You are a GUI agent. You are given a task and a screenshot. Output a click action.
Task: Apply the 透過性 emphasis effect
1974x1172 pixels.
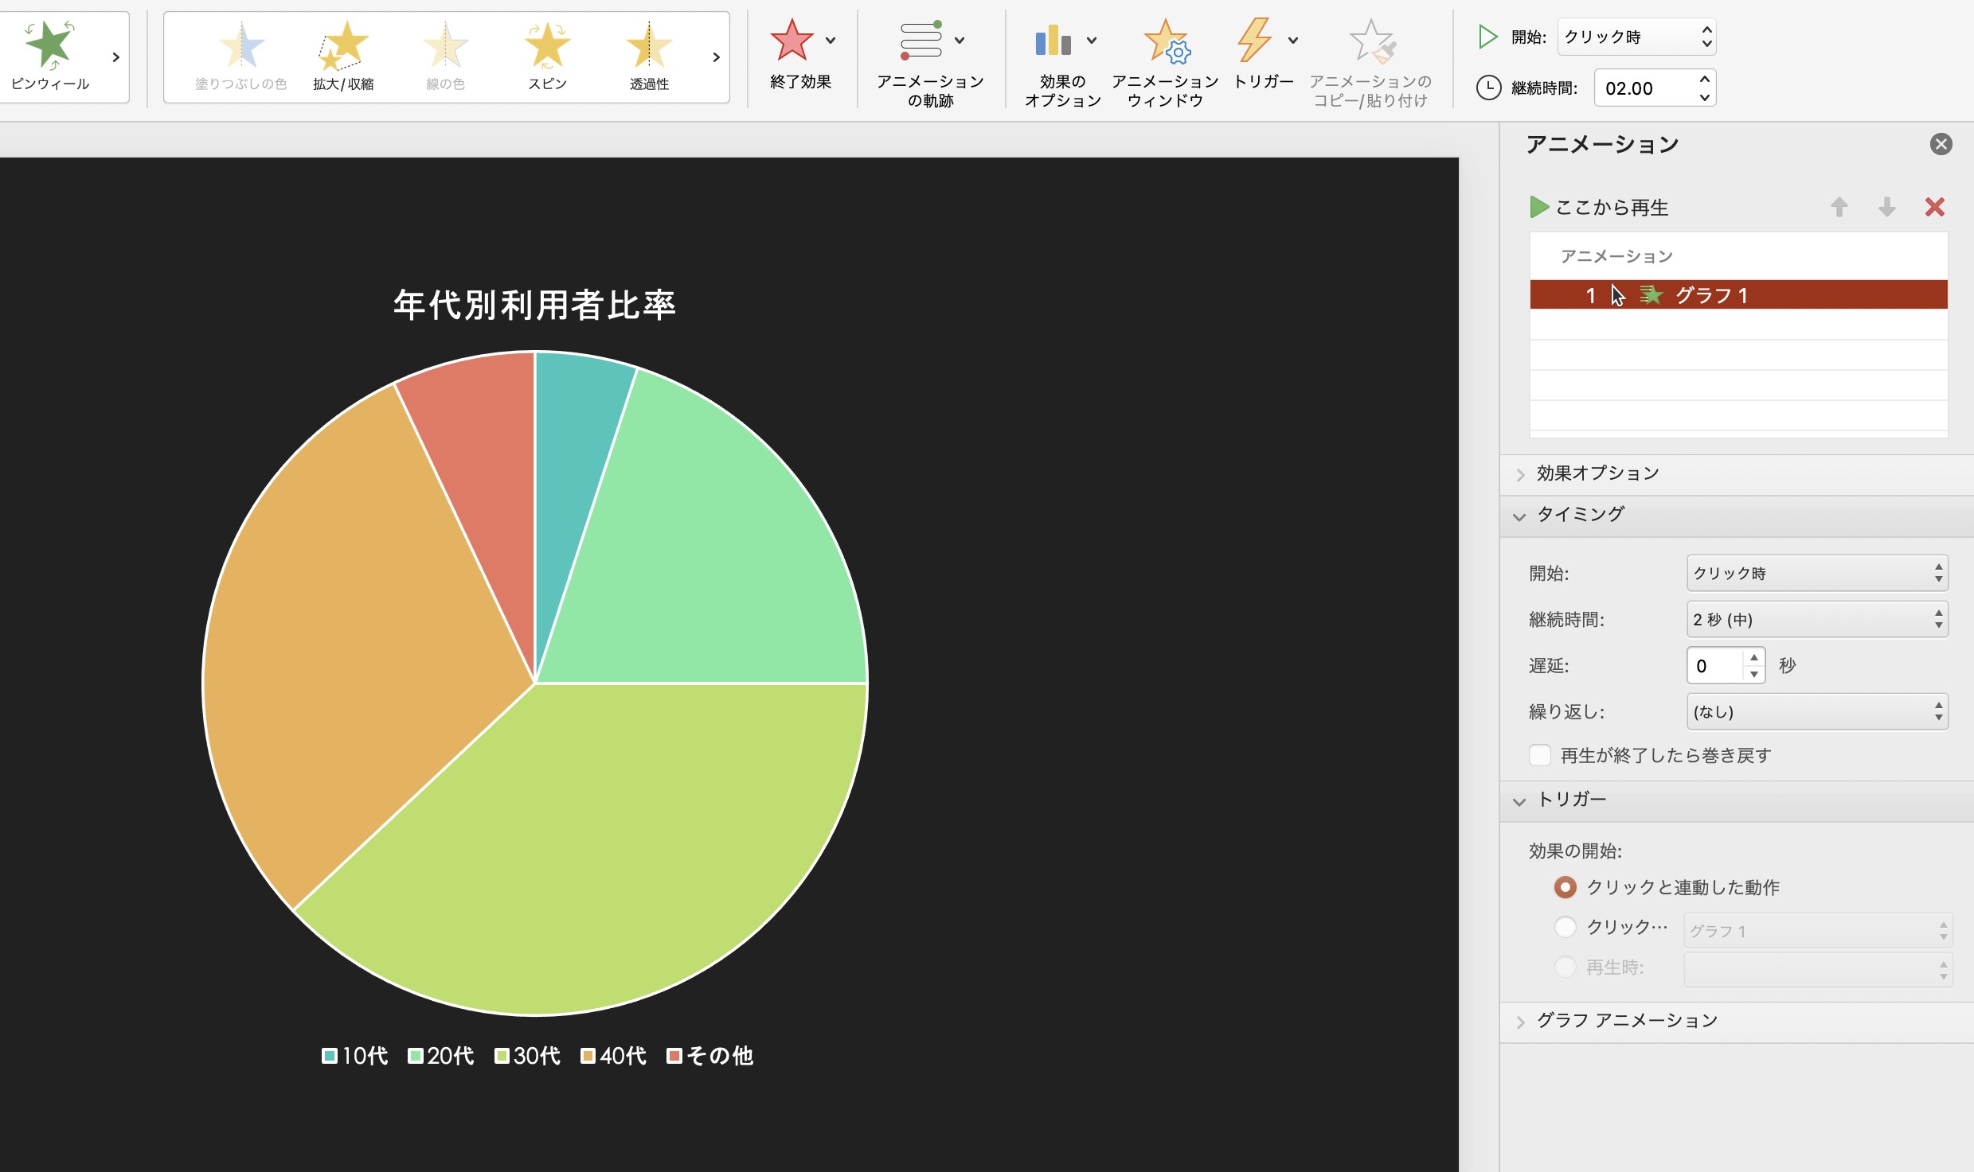[x=649, y=56]
